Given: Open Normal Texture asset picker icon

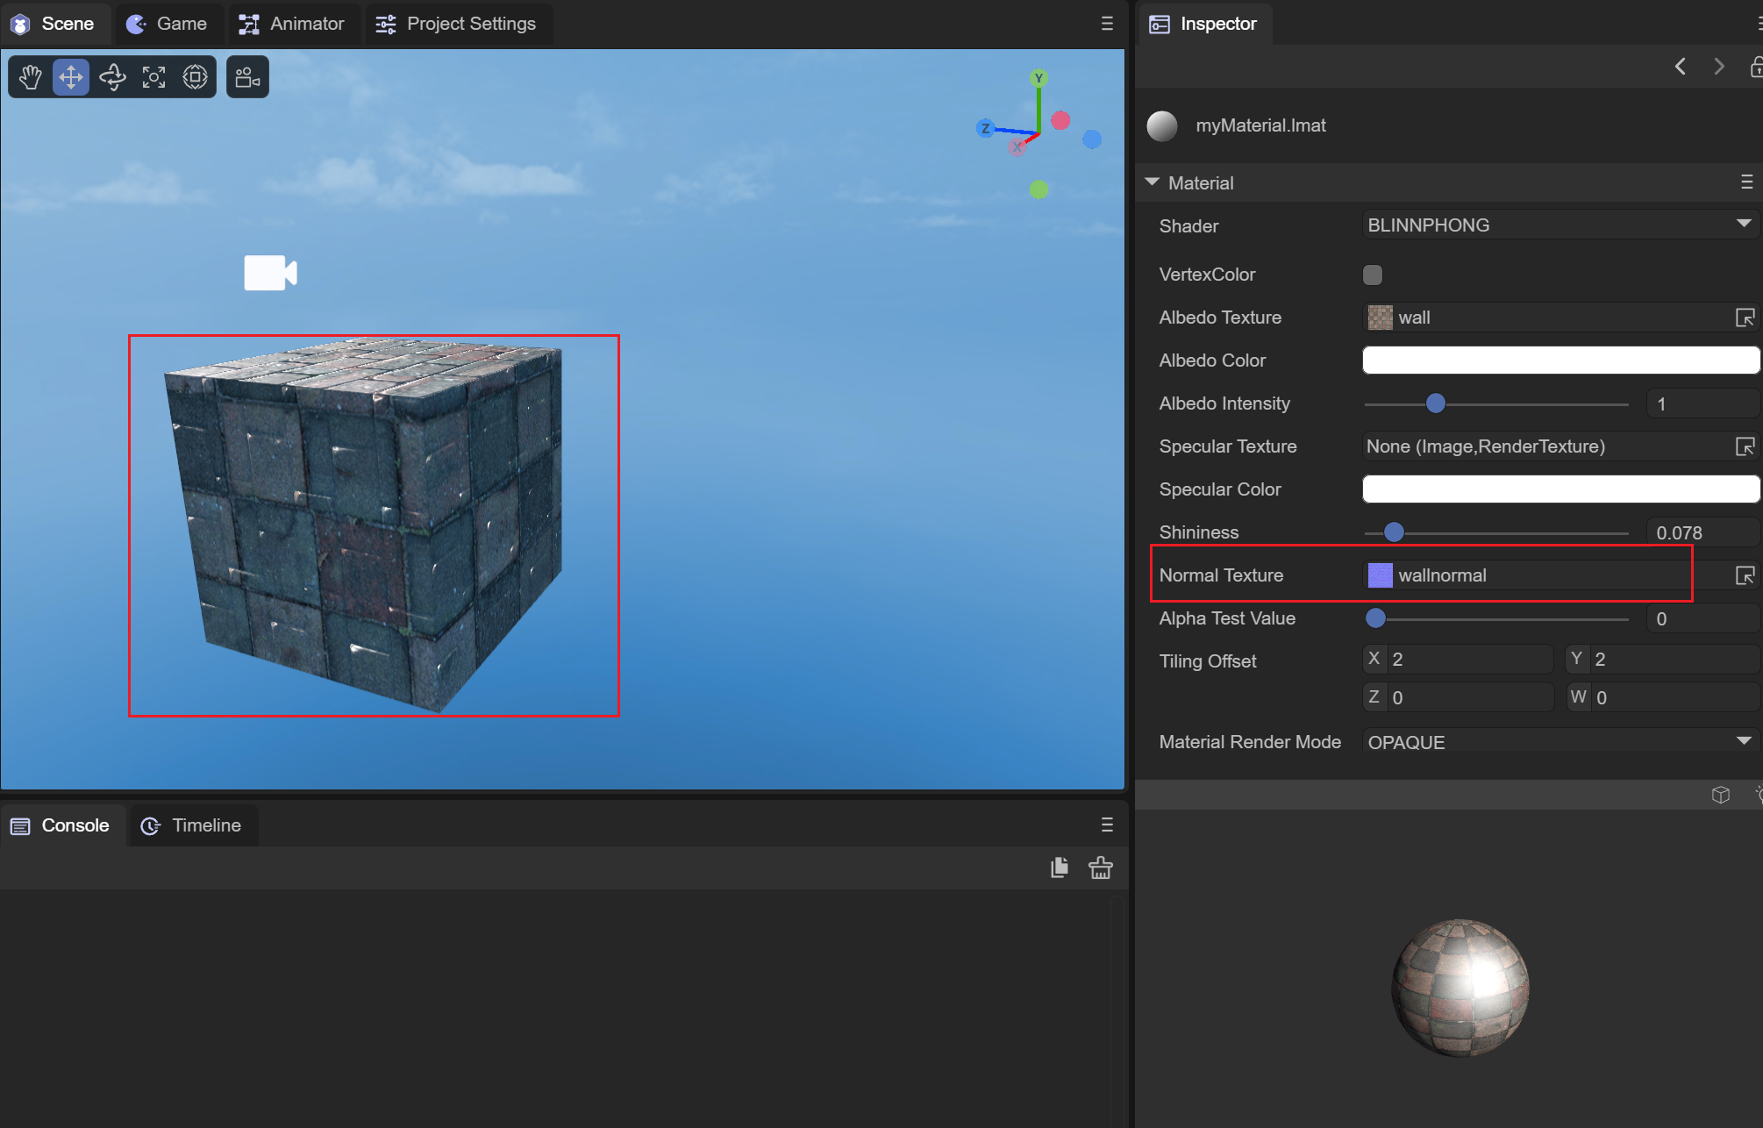Looking at the screenshot, I should [1745, 575].
